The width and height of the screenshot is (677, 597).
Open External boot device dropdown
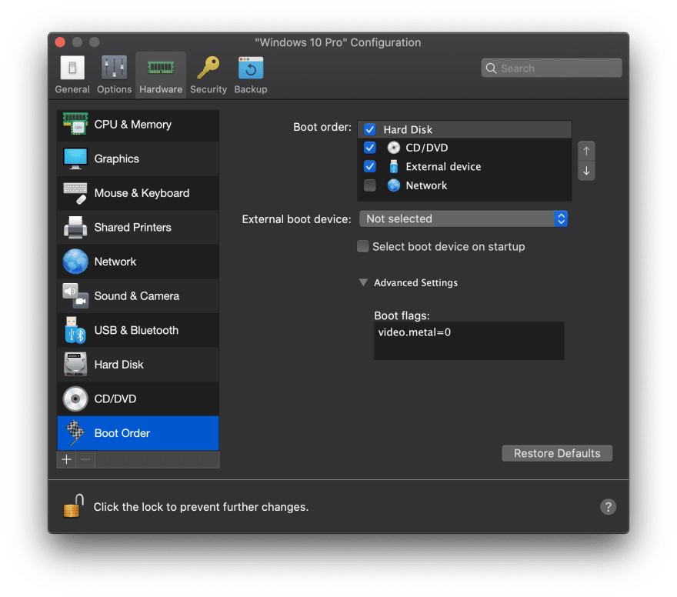click(463, 218)
